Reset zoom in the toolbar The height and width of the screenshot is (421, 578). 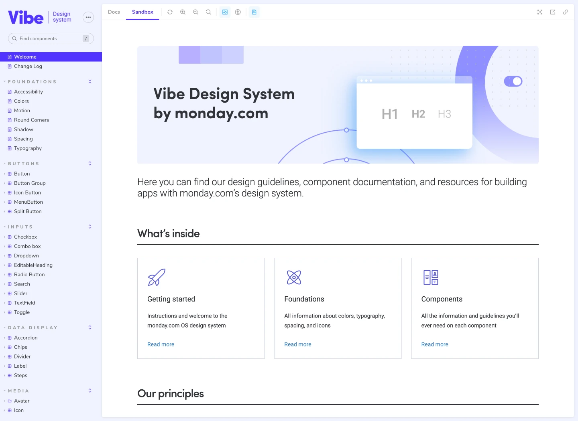coord(208,12)
